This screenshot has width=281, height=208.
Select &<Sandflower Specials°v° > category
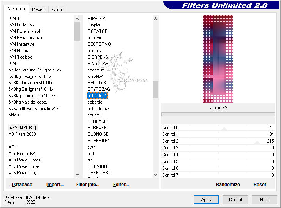click(33, 109)
